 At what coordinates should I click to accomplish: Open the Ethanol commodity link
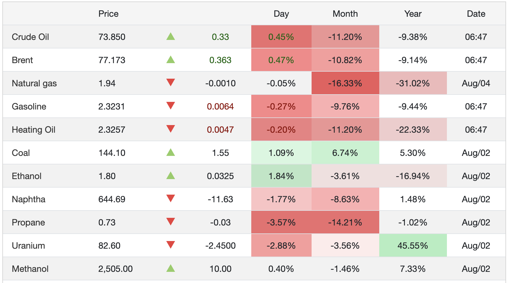[x=26, y=176]
